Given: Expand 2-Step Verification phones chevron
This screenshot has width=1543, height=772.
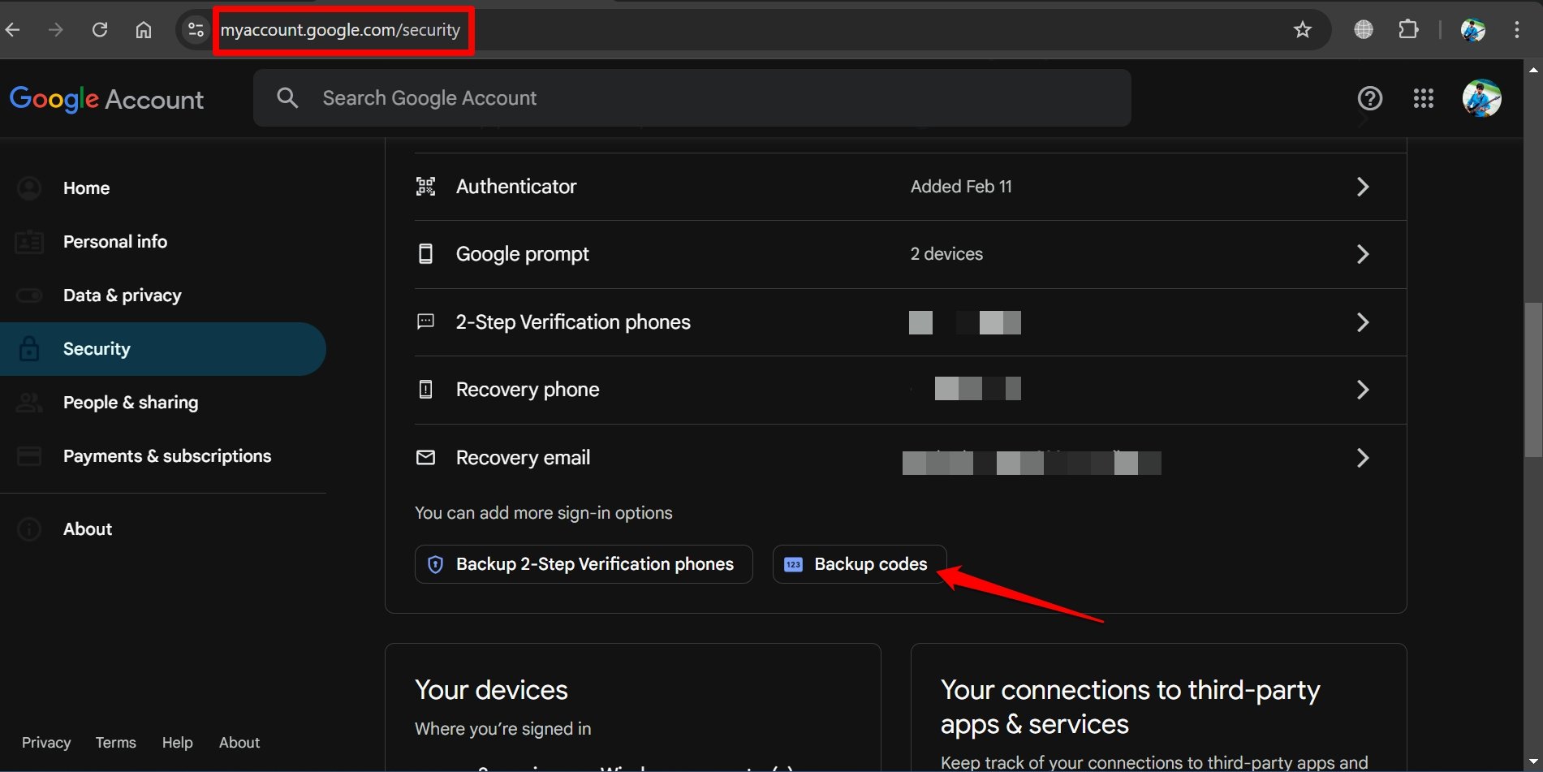Looking at the screenshot, I should 1363,322.
